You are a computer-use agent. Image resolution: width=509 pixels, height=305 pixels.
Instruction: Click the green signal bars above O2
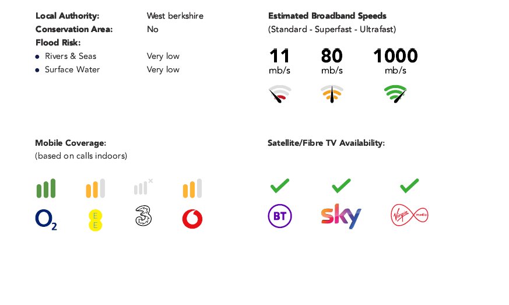[x=46, y=188]
